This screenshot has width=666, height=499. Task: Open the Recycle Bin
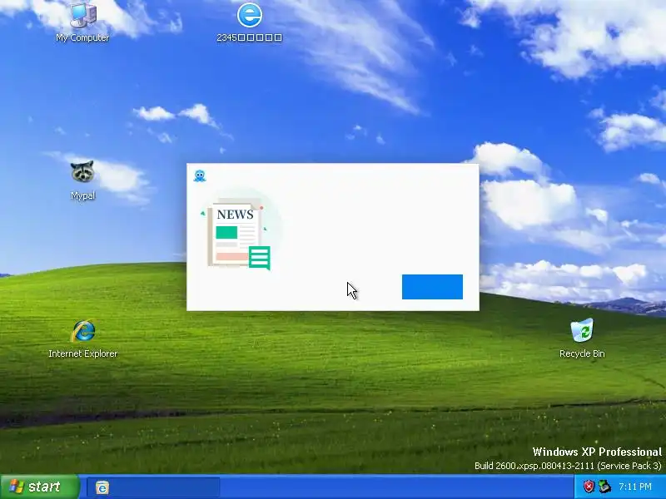coord(582,338)
